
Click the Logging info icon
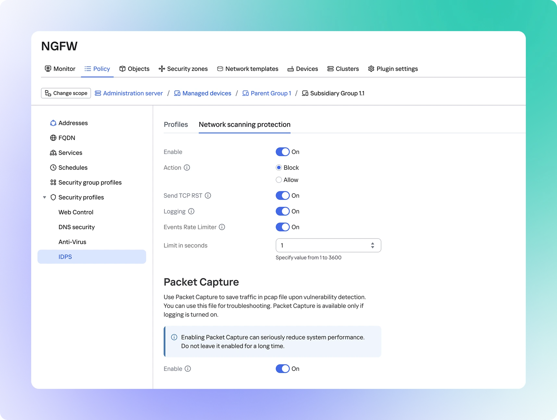click(192, 211)
